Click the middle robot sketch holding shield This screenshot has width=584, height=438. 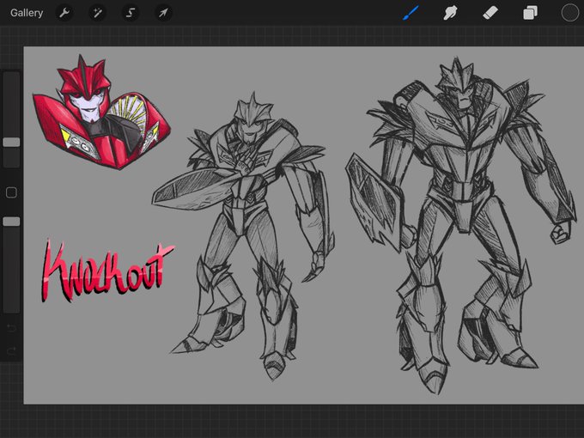pos(244,236)
